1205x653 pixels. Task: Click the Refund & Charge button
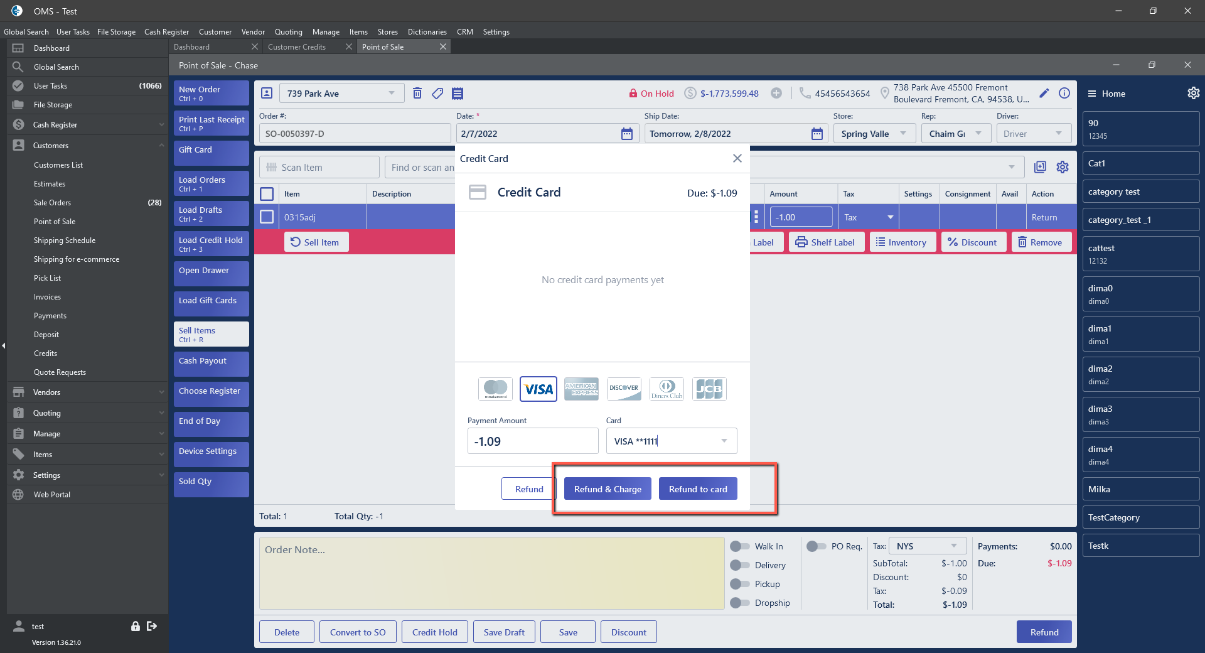pyautogui.click(x=608, y=489)
